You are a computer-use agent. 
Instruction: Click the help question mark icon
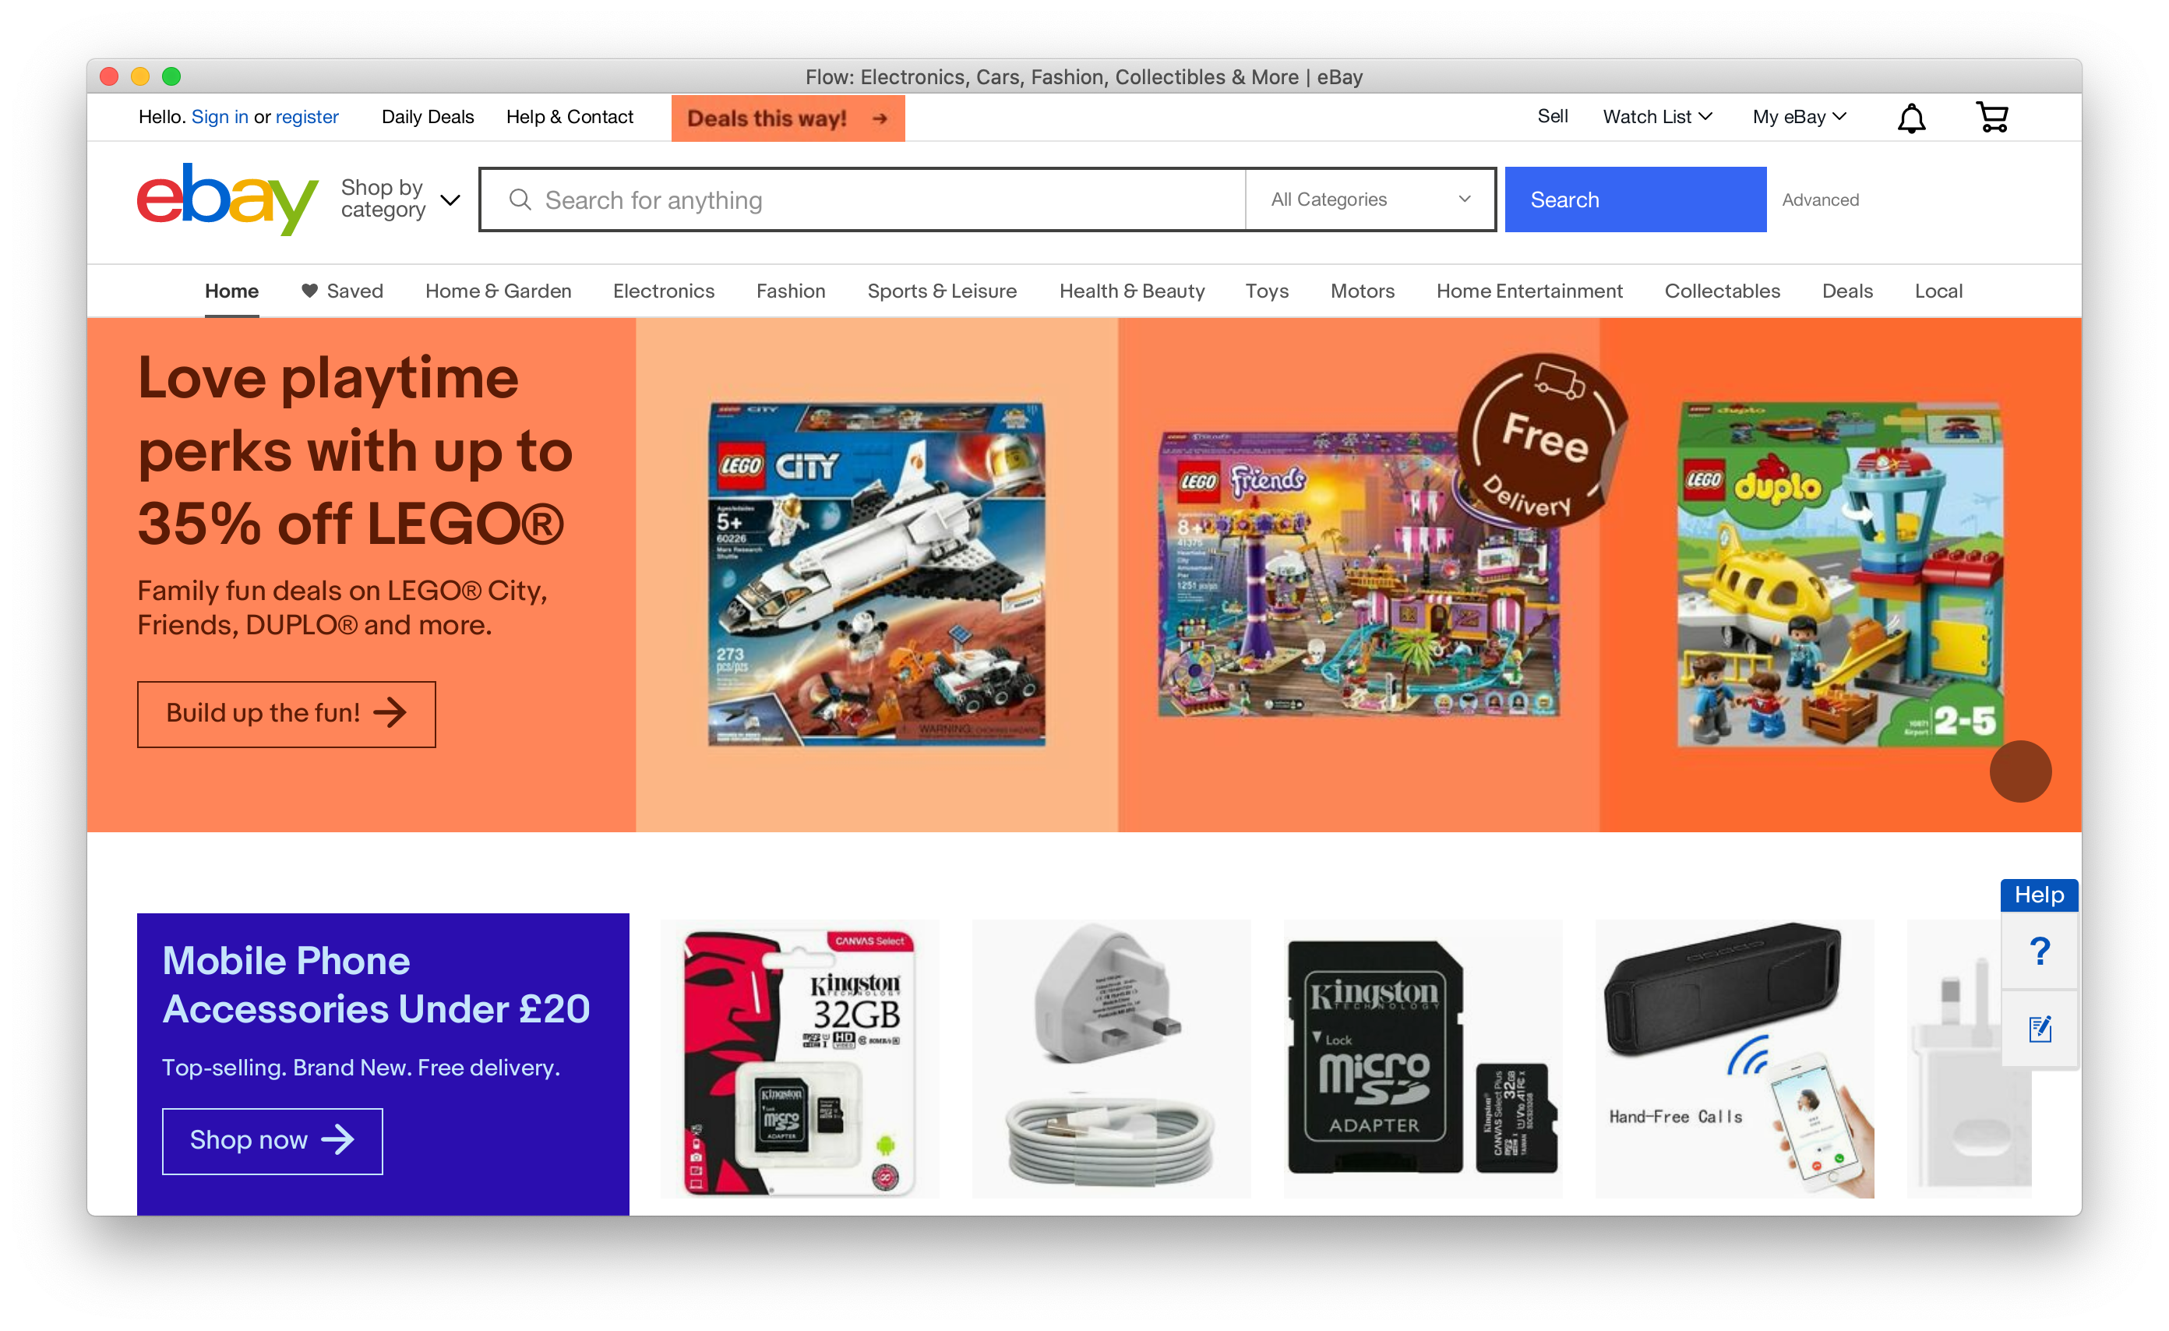click(2040, 951)
